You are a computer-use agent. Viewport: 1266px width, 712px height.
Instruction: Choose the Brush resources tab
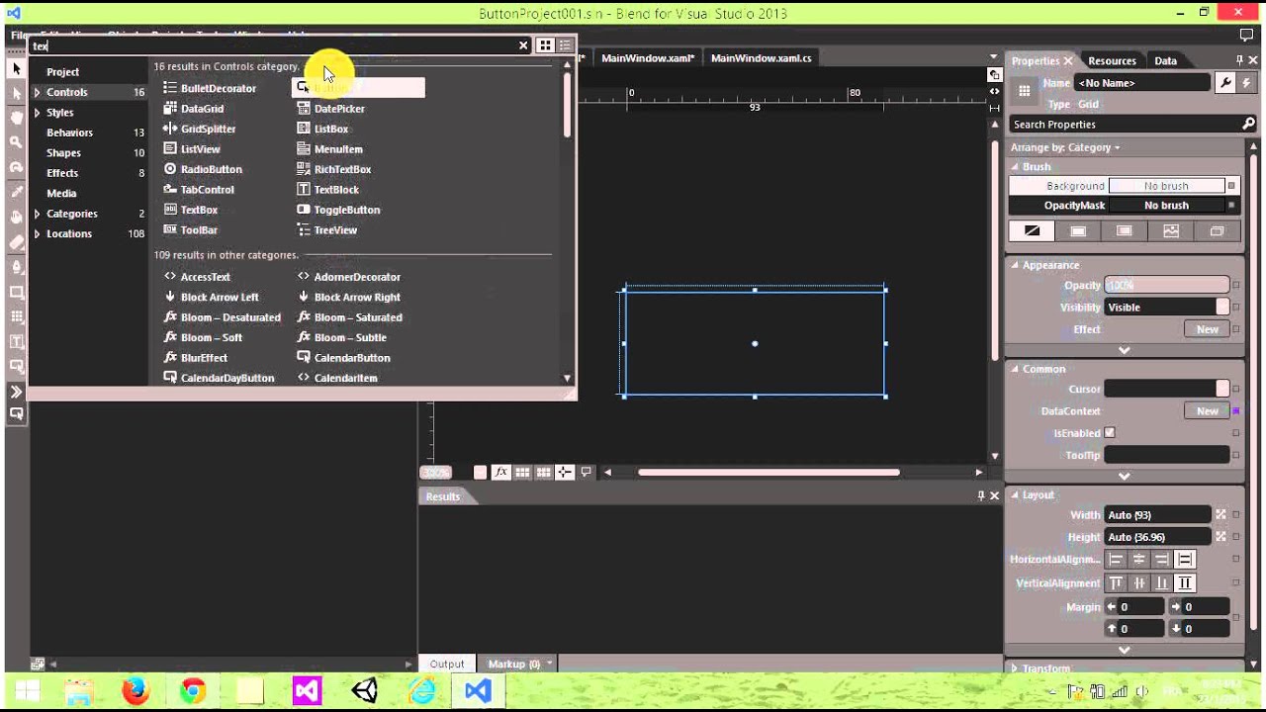[x=1217, y=230]
